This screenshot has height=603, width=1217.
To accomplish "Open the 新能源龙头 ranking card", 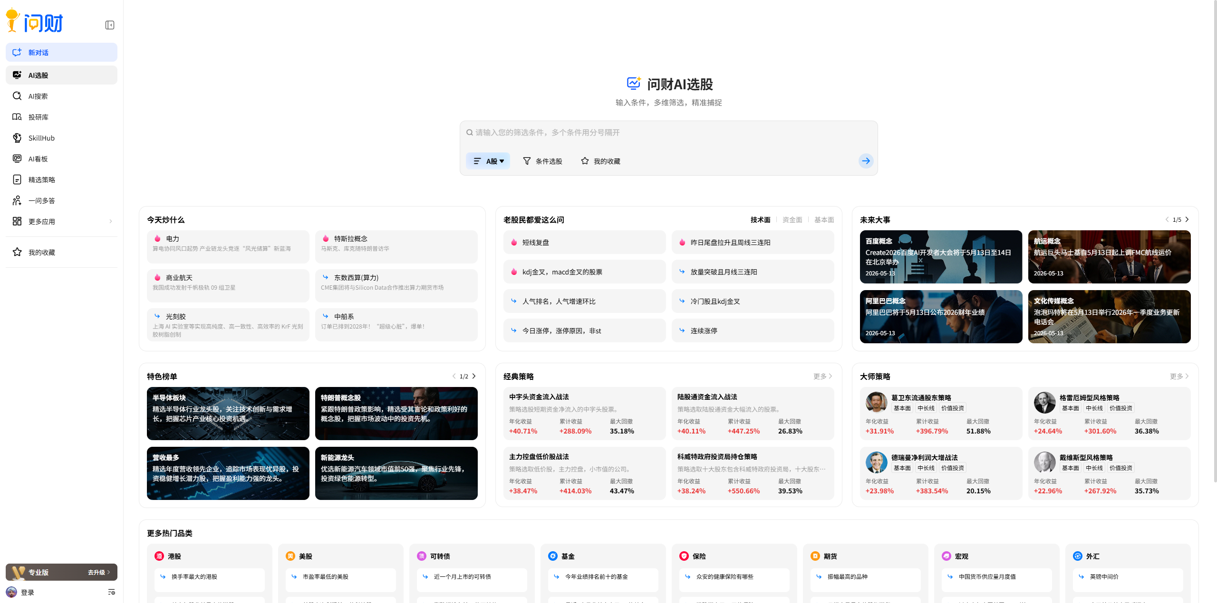I will pyautogui.click(x=396, y=473).
